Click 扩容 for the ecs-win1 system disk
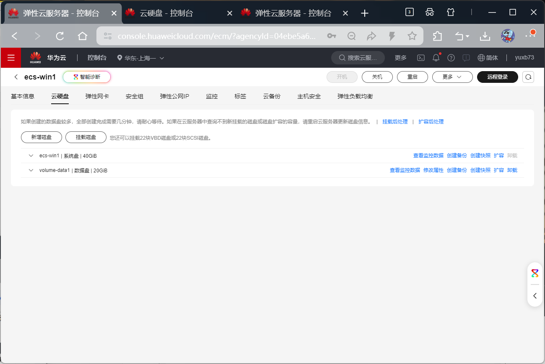 (499, 156)
